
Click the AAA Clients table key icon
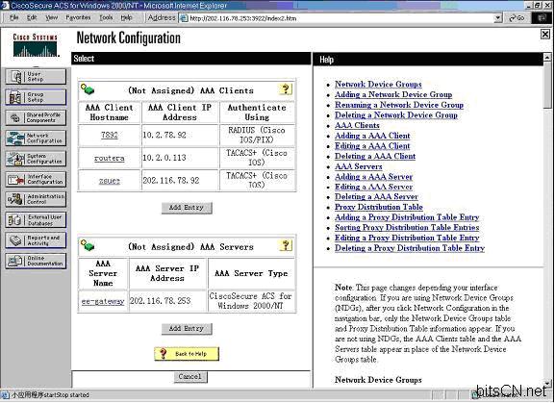(x=88, y=89)
